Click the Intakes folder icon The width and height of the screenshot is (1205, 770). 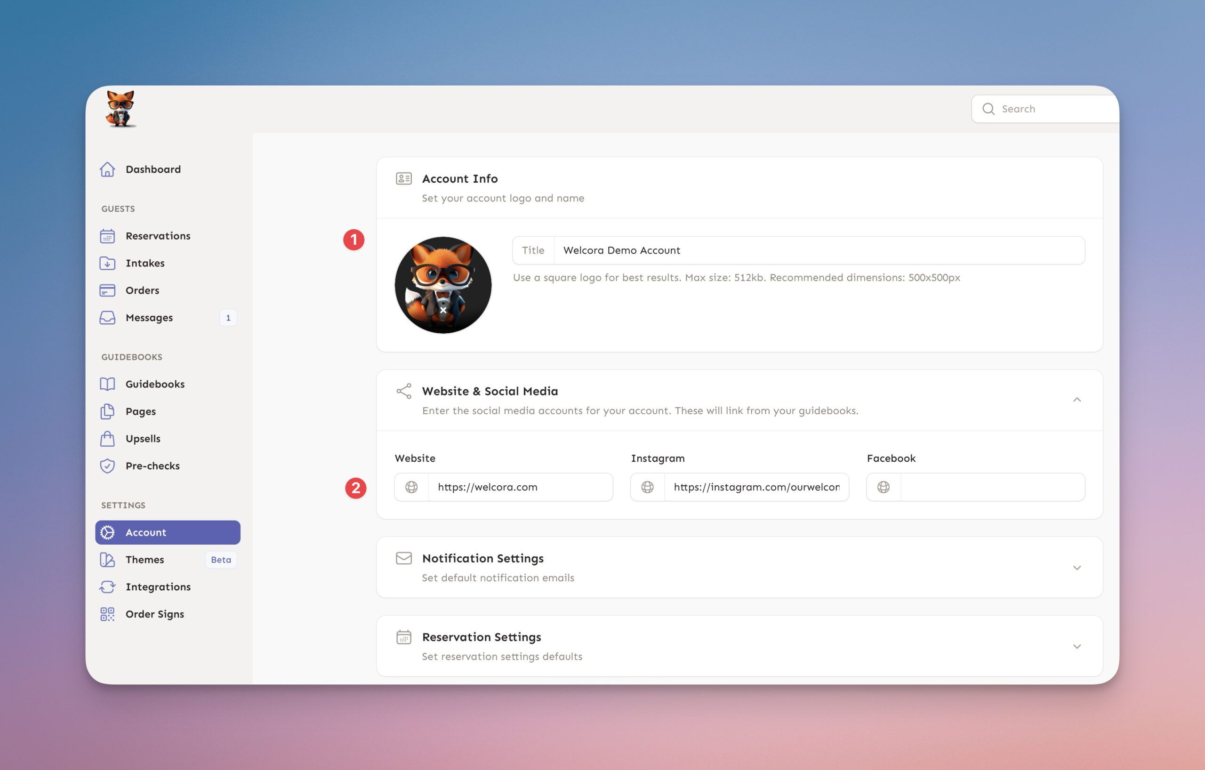pyautogui.click(x=107, y=263)
